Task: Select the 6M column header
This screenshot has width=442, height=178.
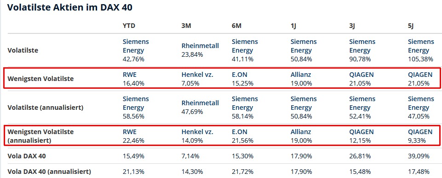Action: point(236,26)
